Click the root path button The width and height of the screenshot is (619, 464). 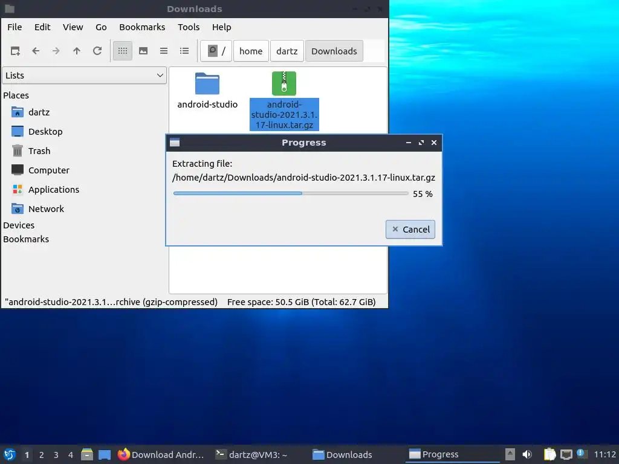(x=216, y=51)
